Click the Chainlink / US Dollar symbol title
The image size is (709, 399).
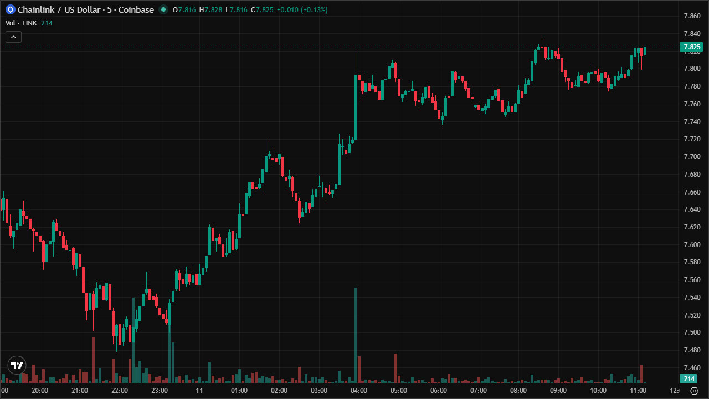(86, 9)
